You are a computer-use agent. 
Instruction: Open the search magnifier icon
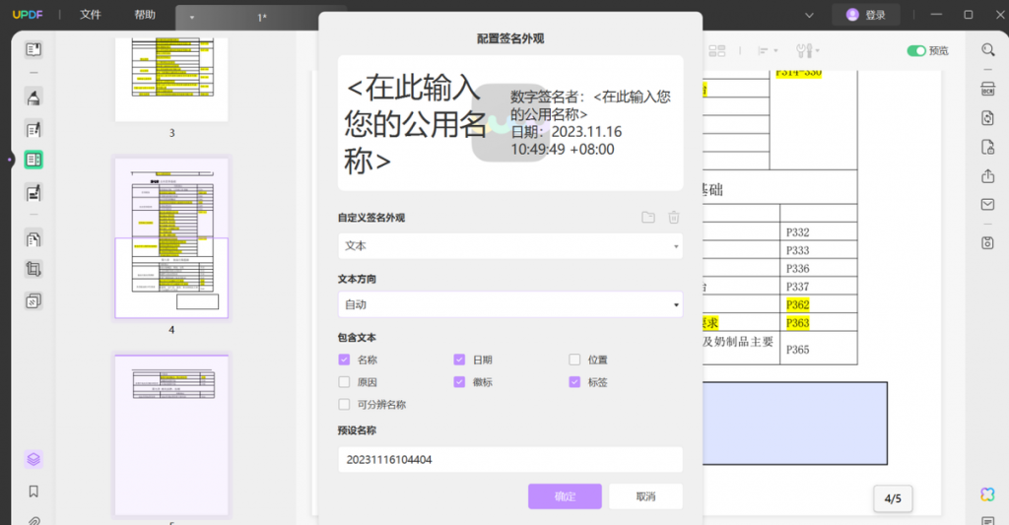(x=987, y=50)
